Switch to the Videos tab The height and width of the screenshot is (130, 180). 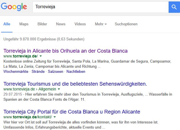80,24
